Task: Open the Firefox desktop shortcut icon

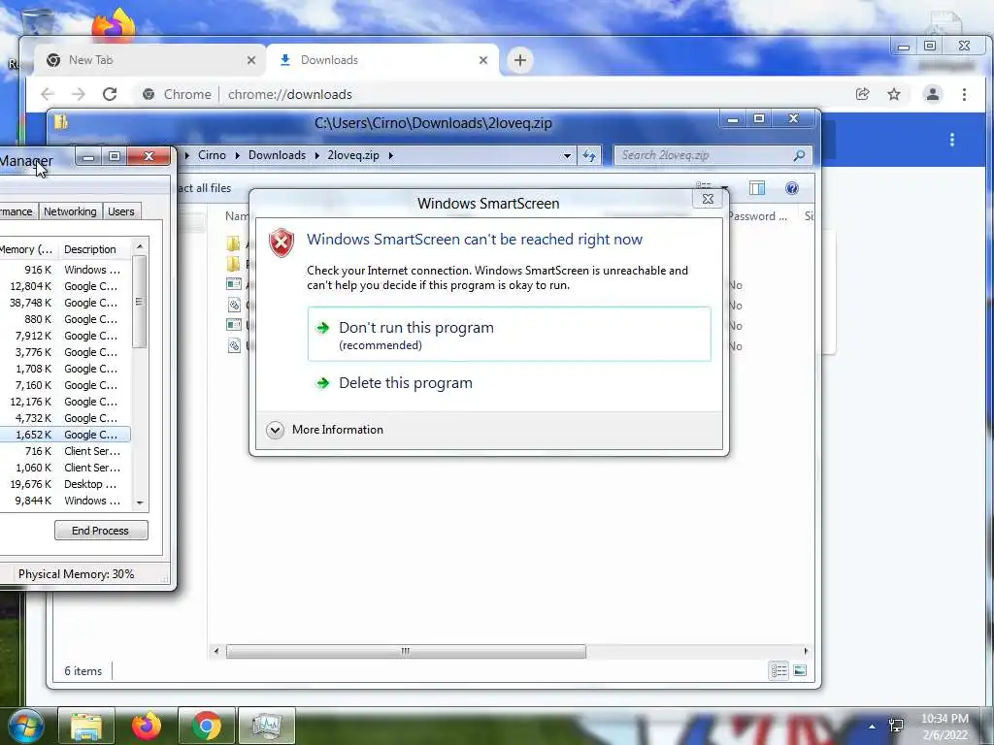Action: pyautogui.click(x=115, y=25)
